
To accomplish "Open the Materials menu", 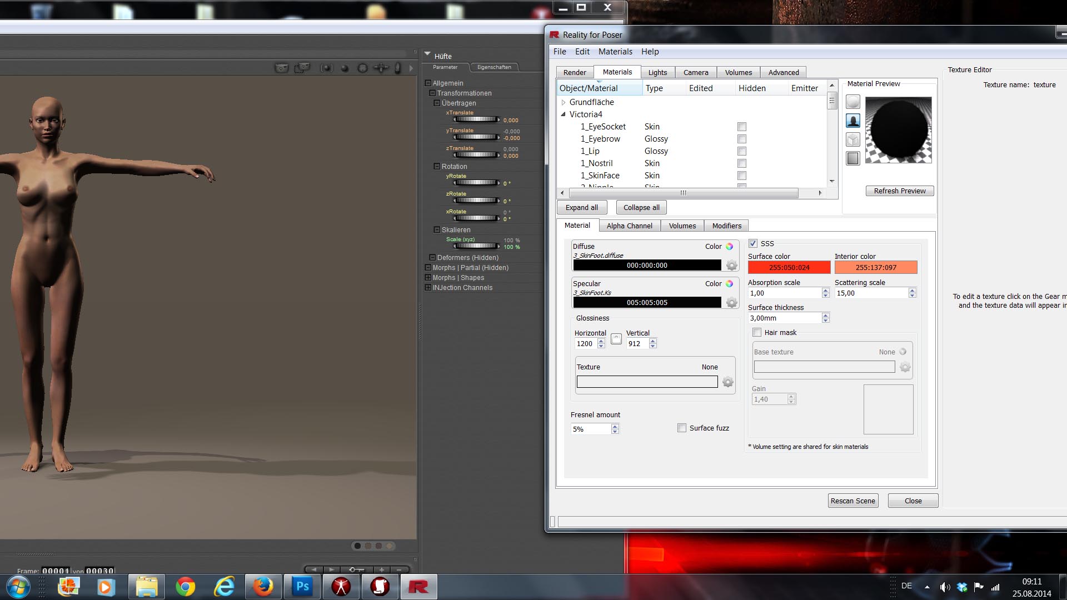I will point(615,52).
